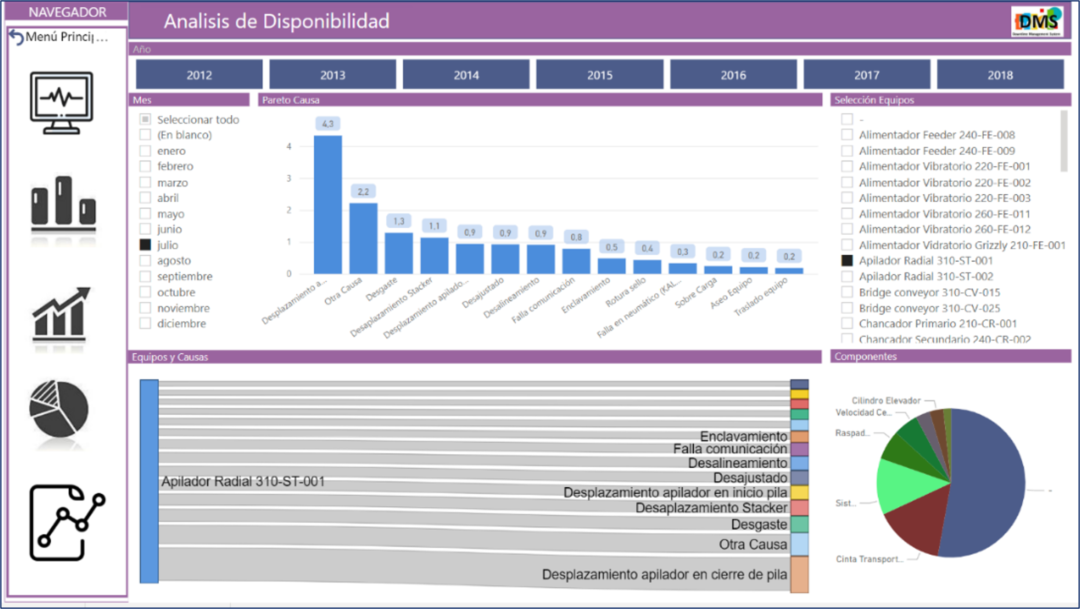This screenshot has height=609, width=1080.
Task: Check Chancador Primario 210-CR-001
Action: 847,323
